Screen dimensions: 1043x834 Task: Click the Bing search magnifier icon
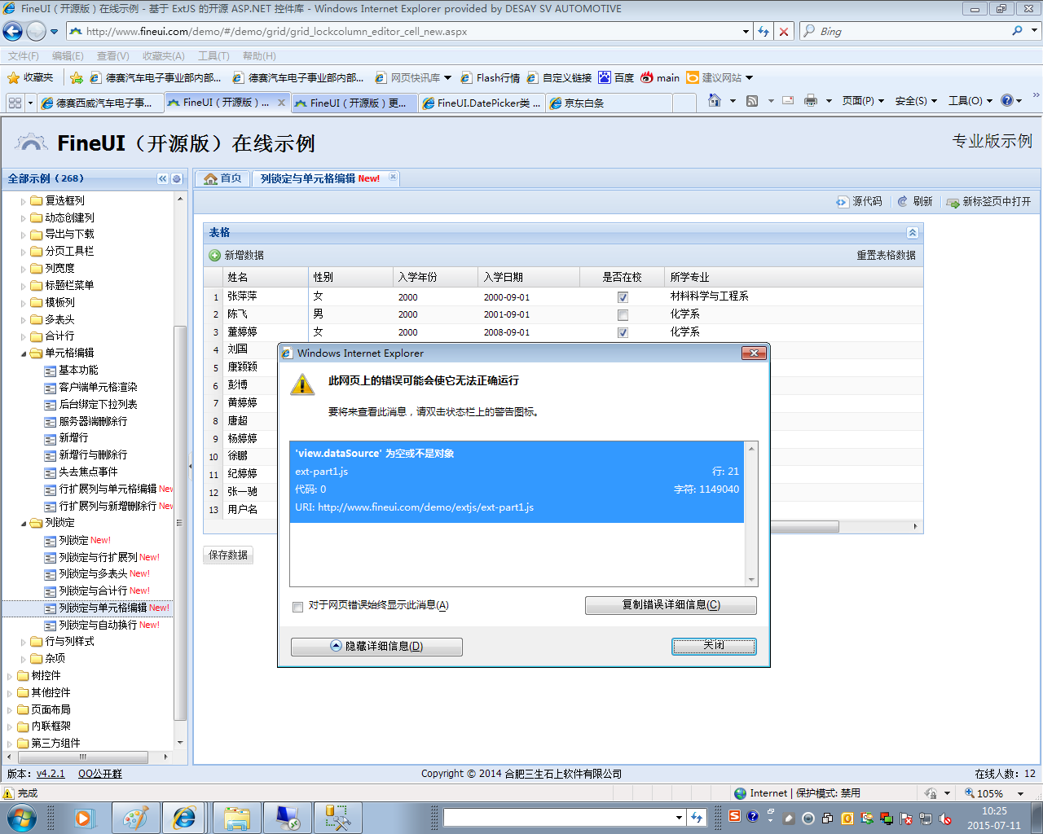tap(1017, 31)
